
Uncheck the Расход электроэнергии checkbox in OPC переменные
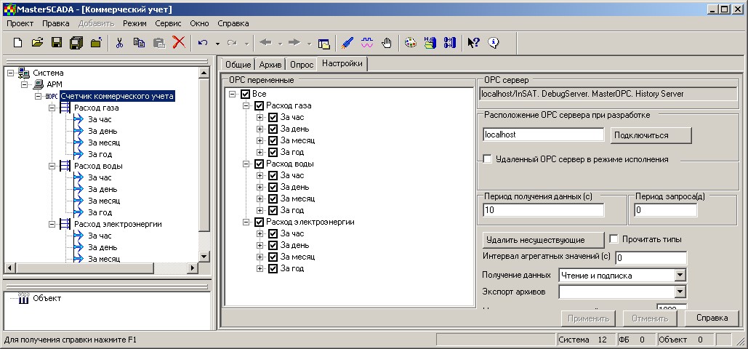[x=259, y=222]
